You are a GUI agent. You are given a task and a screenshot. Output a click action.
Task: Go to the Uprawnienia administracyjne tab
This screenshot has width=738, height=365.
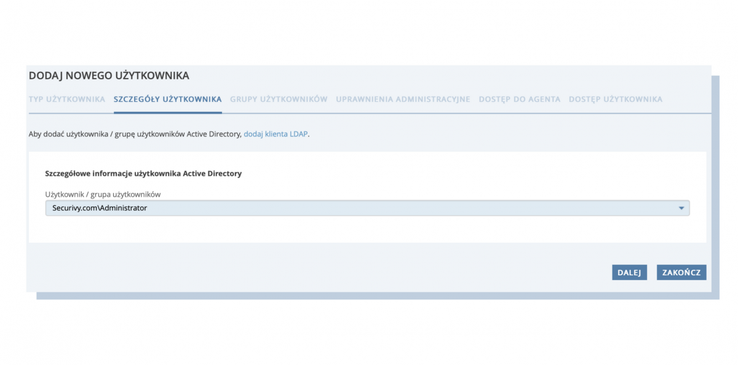(403, 99)
